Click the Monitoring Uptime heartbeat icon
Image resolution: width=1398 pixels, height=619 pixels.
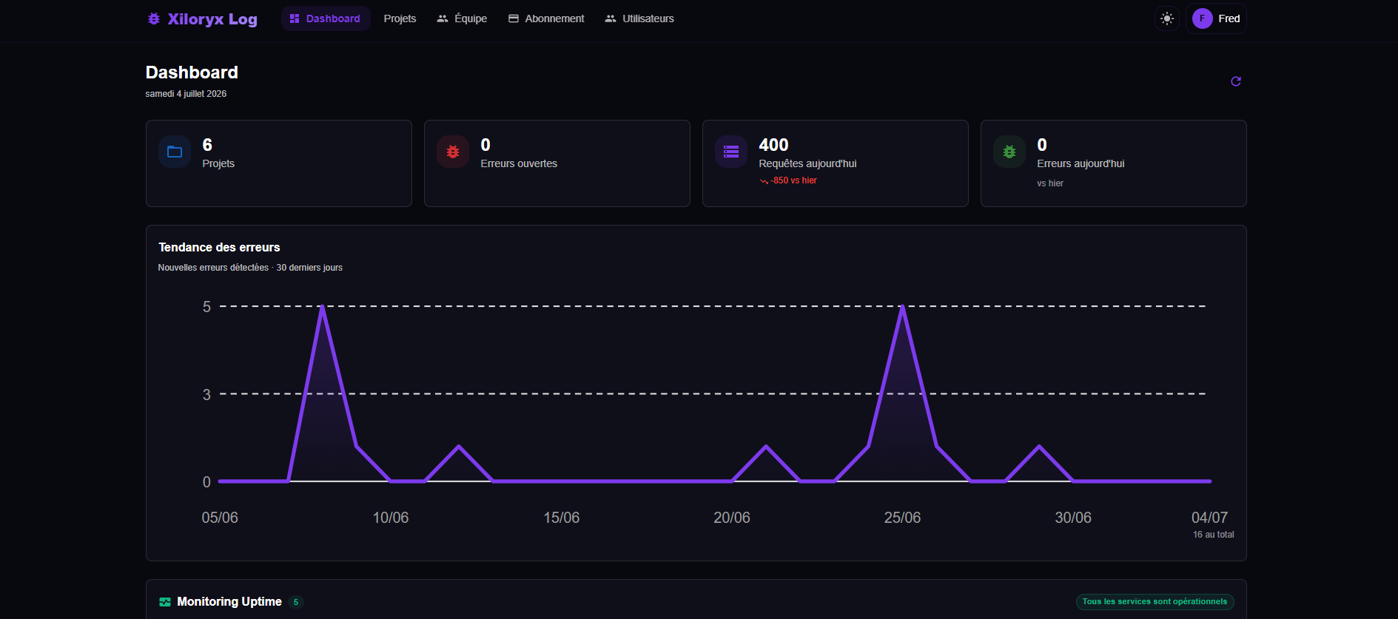(165, 602)
